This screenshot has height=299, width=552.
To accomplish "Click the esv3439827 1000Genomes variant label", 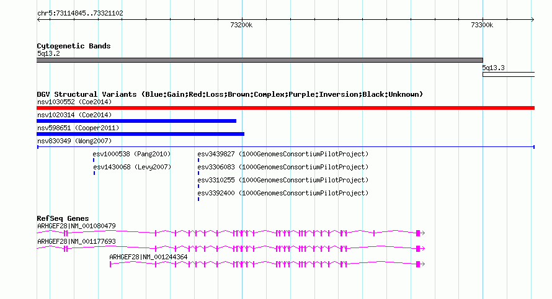I will pyautogui.click(x=283, y=154).
